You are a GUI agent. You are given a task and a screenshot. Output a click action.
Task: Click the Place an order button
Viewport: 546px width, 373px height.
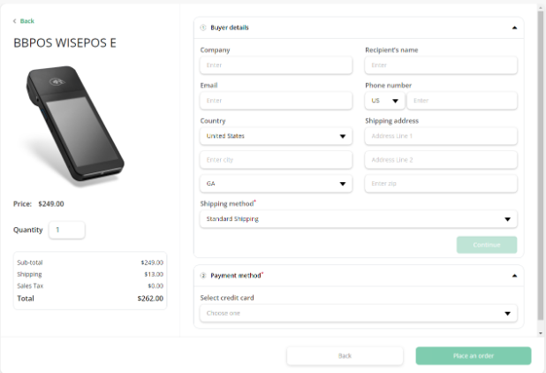(474, 355)
